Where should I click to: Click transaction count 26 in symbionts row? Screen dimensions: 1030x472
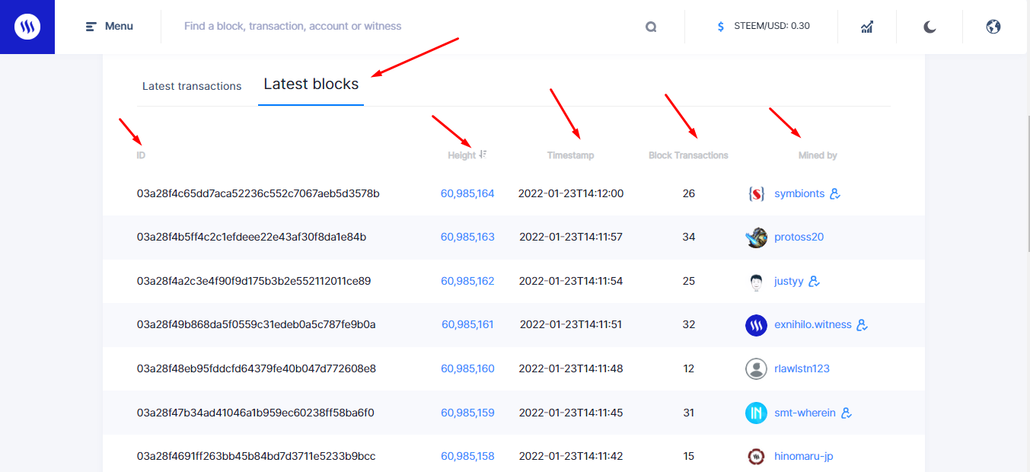click(x=689, y=193)
